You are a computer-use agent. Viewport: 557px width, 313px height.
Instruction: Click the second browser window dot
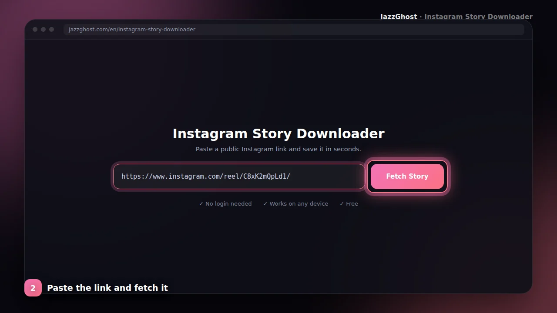point(43,30)
